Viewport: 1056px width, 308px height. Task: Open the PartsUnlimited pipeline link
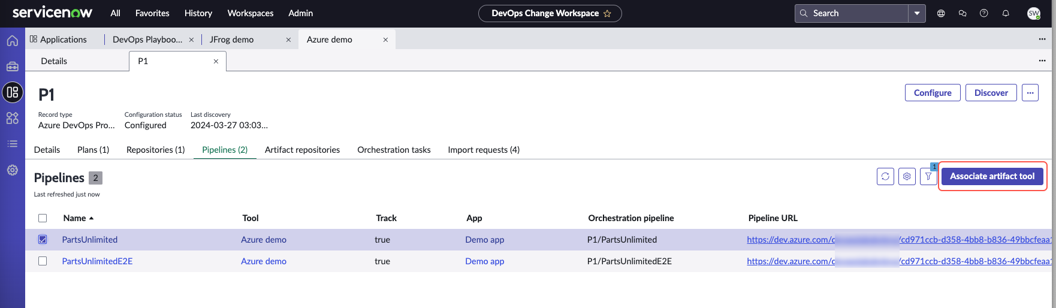coord(90,240)
